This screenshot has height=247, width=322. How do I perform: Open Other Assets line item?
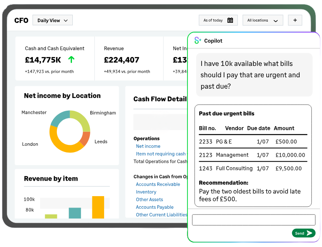pos(149,200)
